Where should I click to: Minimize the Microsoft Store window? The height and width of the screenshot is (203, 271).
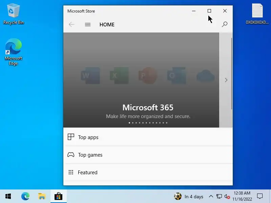point(194,11)
